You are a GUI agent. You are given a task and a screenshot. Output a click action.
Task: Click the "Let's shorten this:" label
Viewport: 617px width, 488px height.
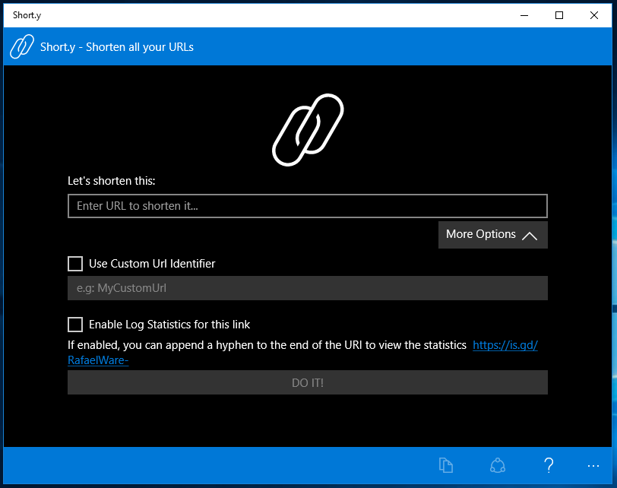pos(112,181)
